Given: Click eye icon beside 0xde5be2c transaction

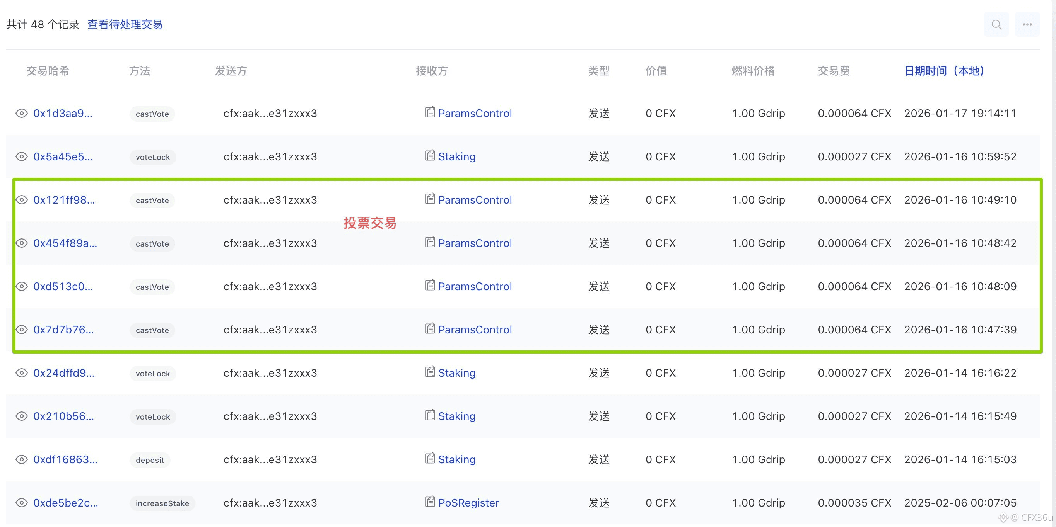Looking at the screenshot, I should pyautogui.click(x=21, y=503).
